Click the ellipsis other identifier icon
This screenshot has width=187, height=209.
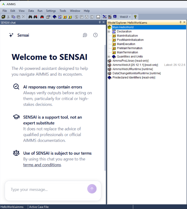click(98, 17)
